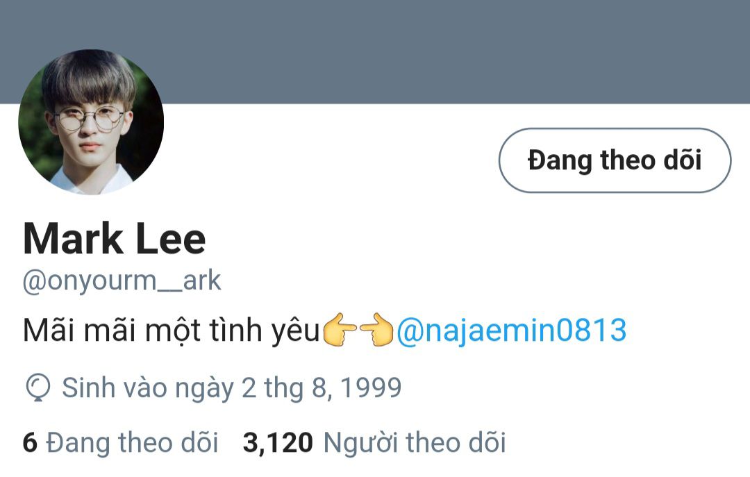The width and height of the screenshot is (750, 477).
Task: Select the bio text "Mãi mãi một tình yêu"
Action: coord(172,330)
